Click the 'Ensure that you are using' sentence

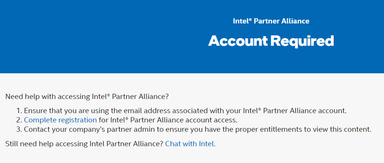click(185, 111)
